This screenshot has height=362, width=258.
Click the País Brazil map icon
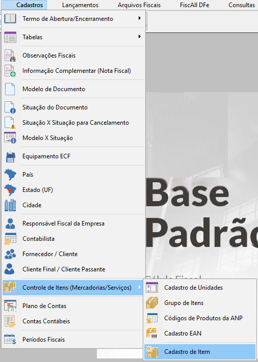(x=10, y=175)
